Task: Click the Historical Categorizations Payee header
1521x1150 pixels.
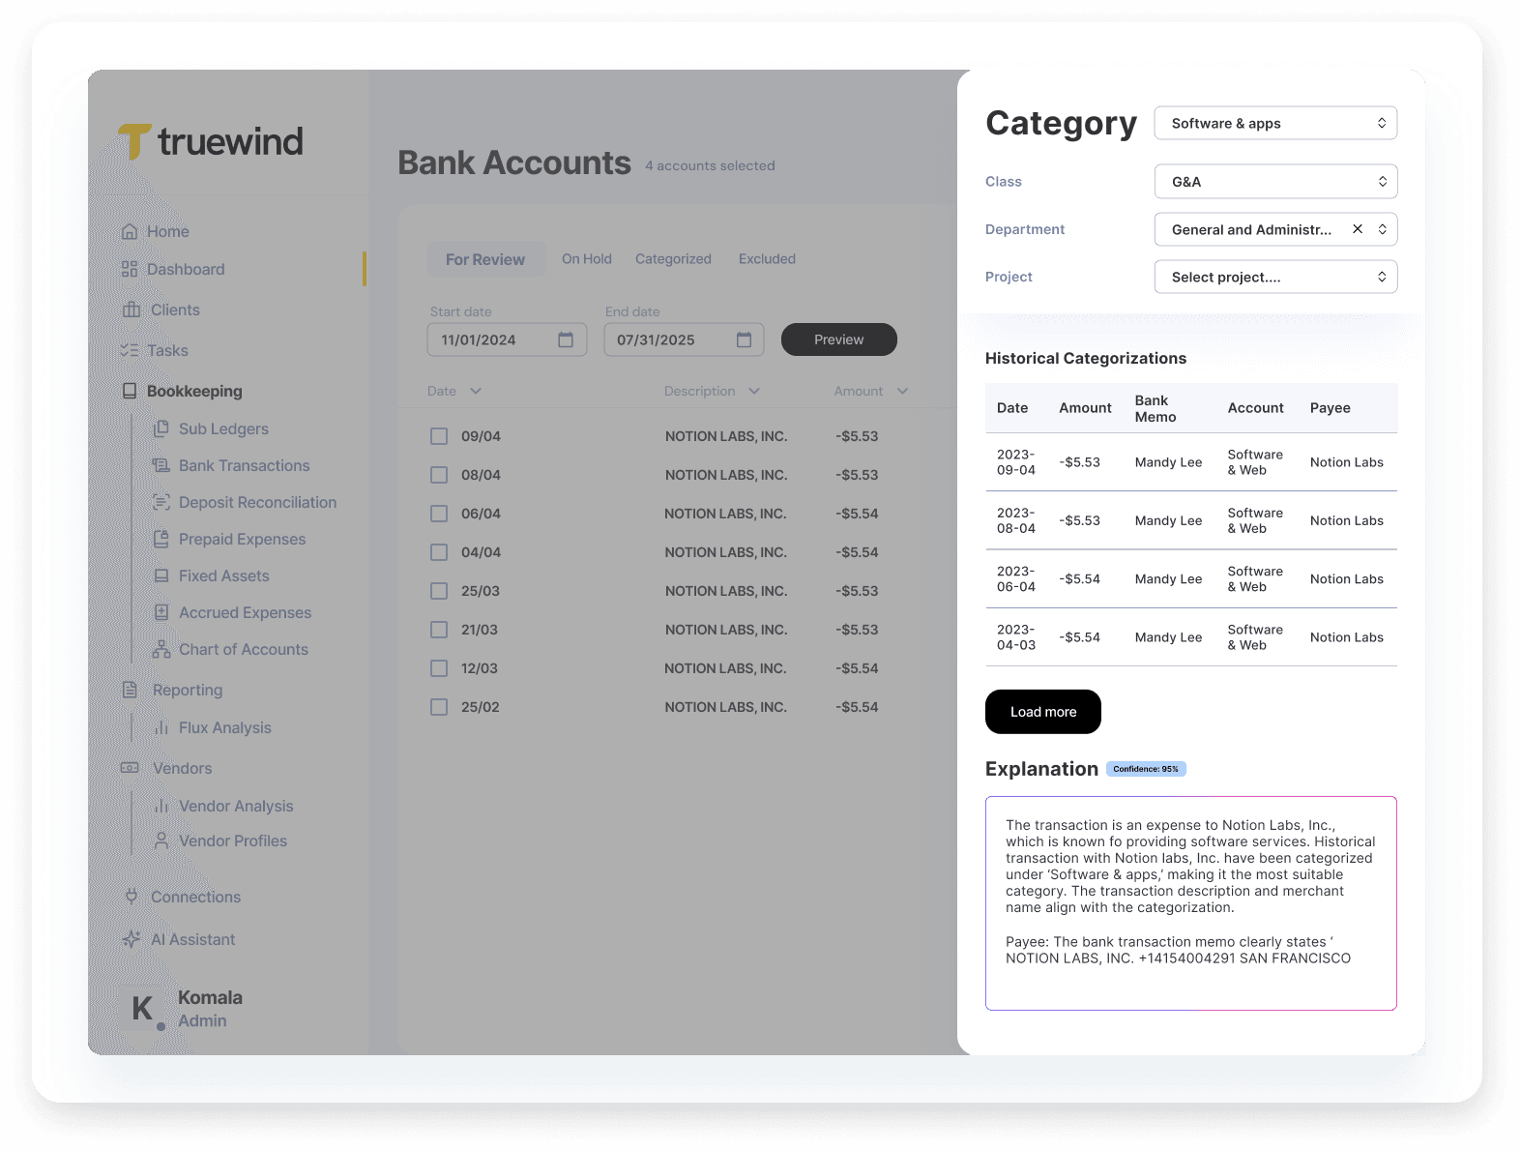Action: pos(1331,408)
